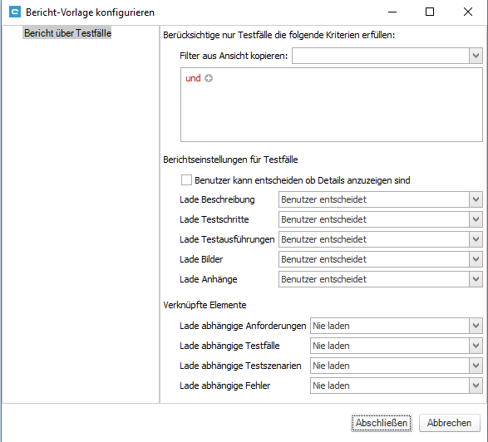Add a filter condition with plus icon
This screenshot has width=488, height=442.
click(x=209, y=78)
